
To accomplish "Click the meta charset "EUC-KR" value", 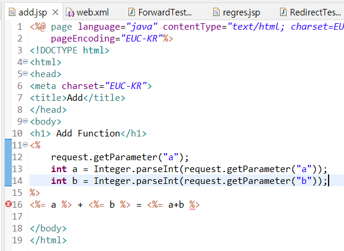I will click(126, 86).
